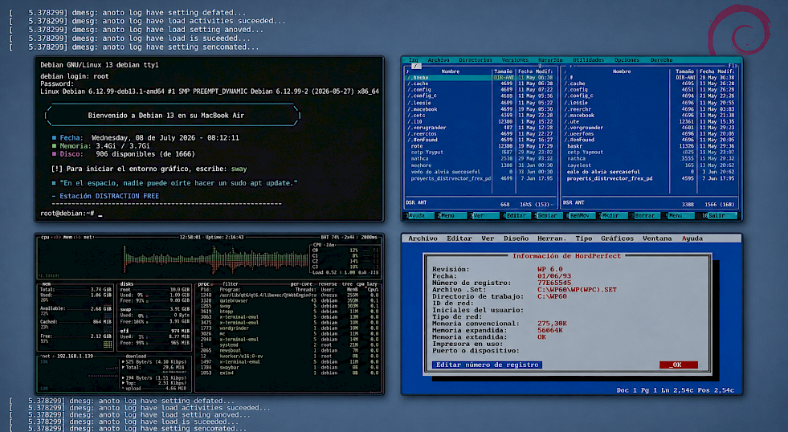Select the qutebrowser process row
Image resolution: width=788 pixels, height=432 pixels.
(x=289, y=300)
